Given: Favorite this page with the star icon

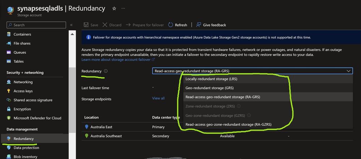Looking at the screenshot, I should (114, 9).
